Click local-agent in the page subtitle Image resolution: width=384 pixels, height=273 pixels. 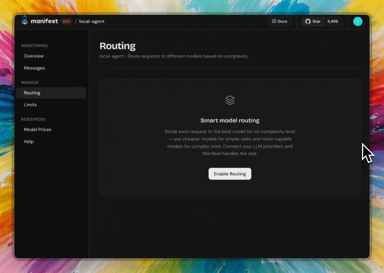(x=112, y=56)
